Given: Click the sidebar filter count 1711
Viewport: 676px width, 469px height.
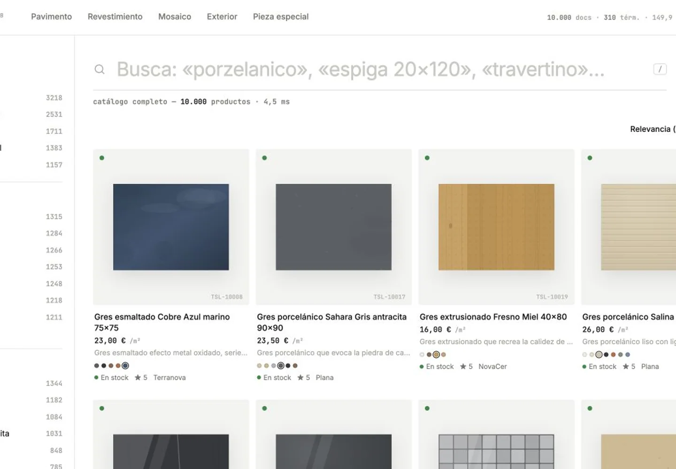Looking at the screenshot, I should tap(54, 131).
